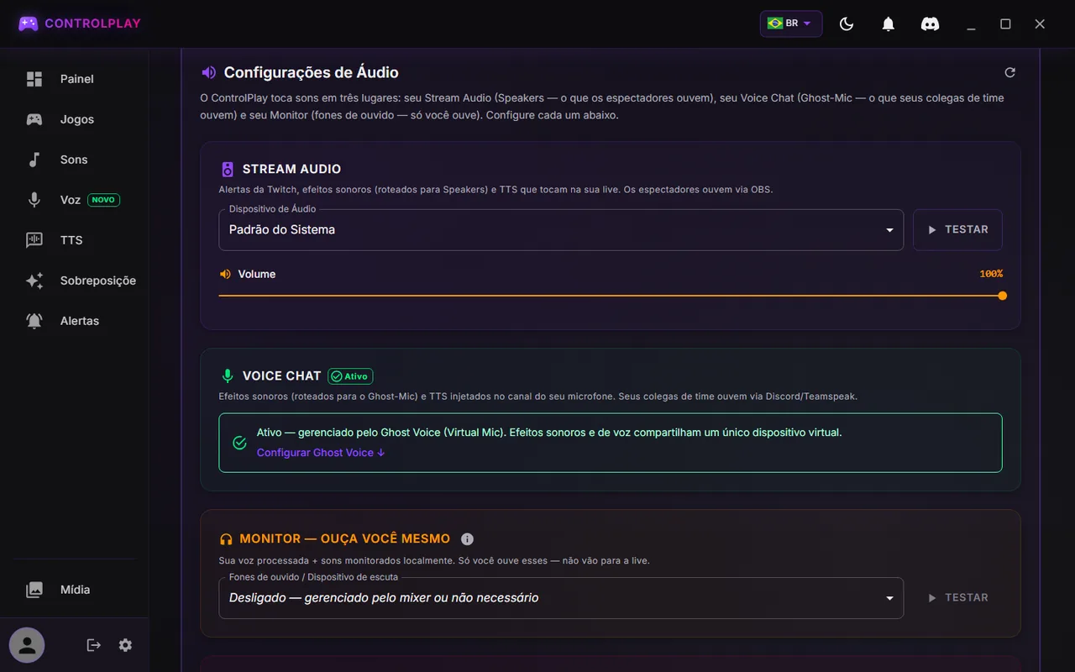The width and height of the screenshot is (1075, 672).
Task: Open the Sons section
Action: click(x=74, y=160)
